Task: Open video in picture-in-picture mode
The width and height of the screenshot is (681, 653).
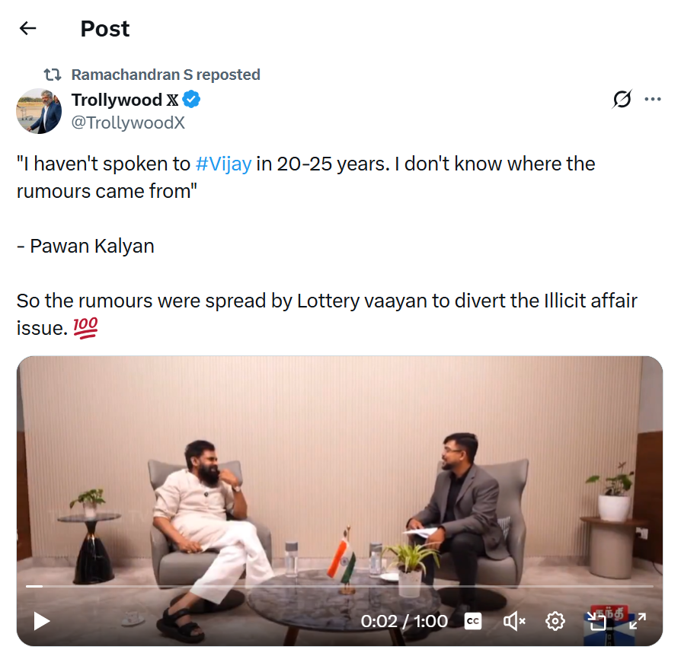Action: click(x=596, y=621)
